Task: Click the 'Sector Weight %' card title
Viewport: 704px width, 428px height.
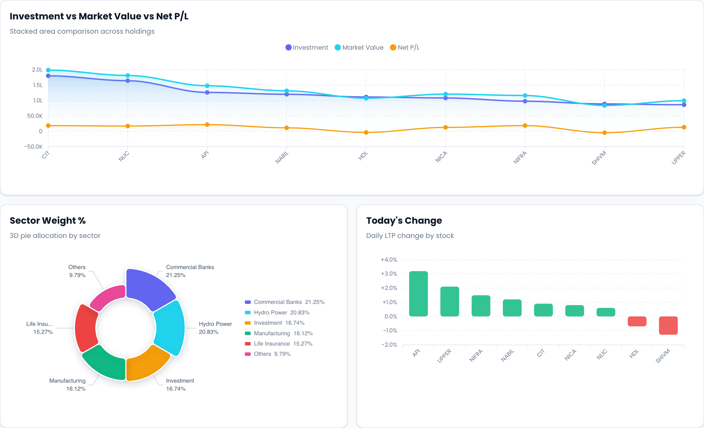Action: (48, 221)
